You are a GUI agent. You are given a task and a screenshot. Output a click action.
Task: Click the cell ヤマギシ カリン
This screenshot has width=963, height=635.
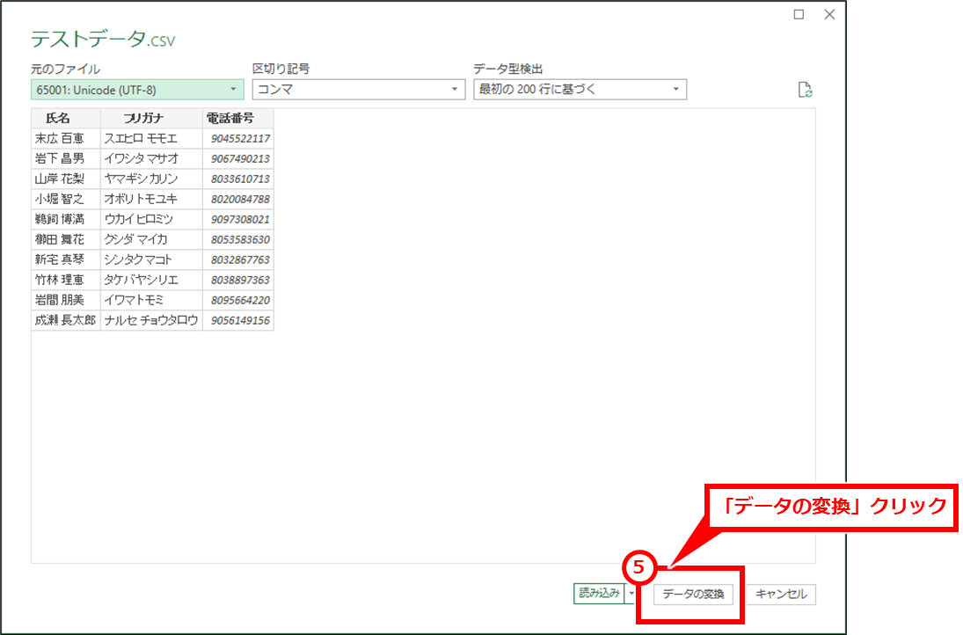point(151,179)
